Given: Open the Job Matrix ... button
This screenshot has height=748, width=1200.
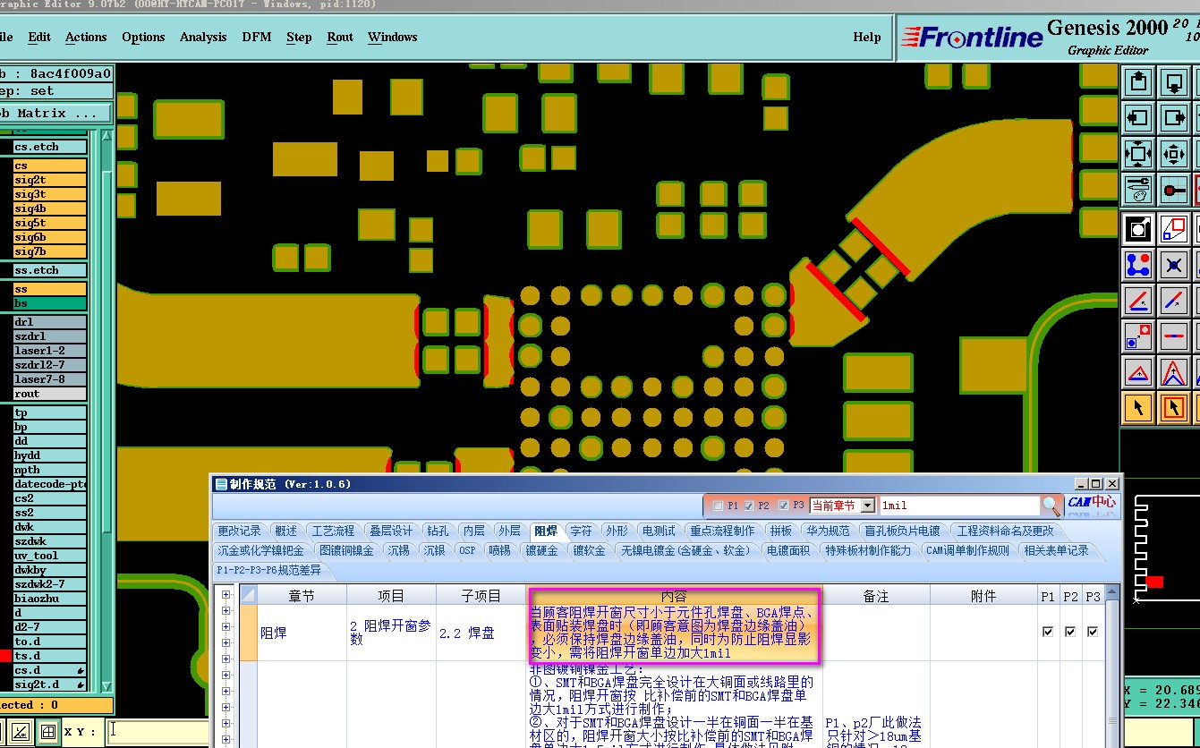Looking at the screenshot, I should (x=55, y=114).
